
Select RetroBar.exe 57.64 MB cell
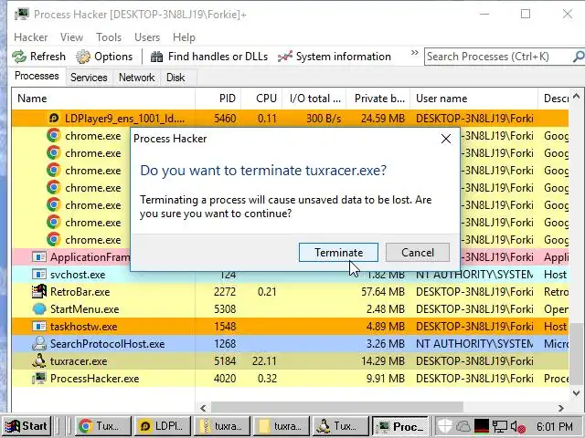tap(383, 292)
